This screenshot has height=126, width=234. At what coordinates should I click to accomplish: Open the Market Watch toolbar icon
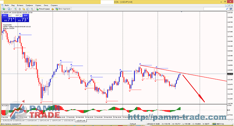[15, 9]
